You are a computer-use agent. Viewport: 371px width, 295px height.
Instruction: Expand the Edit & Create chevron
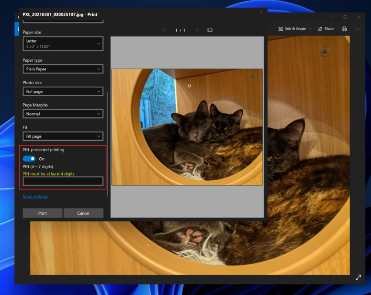pos(310,29)
